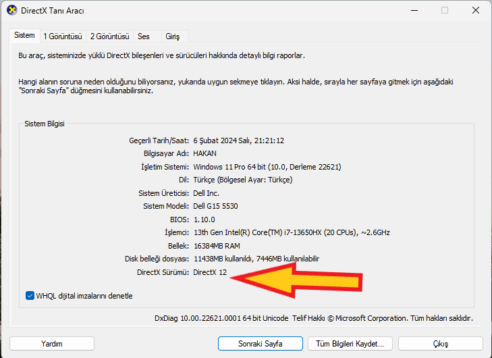Select computer name HAKAN
This screenshot has height=358, width=492.
tap(204, 153)
